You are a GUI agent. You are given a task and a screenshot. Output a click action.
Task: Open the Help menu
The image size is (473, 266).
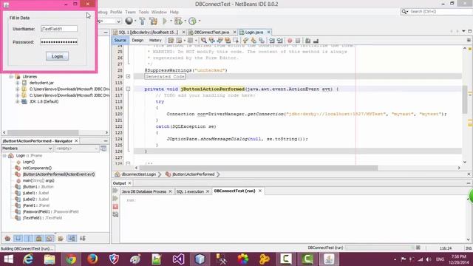(174, 12)
